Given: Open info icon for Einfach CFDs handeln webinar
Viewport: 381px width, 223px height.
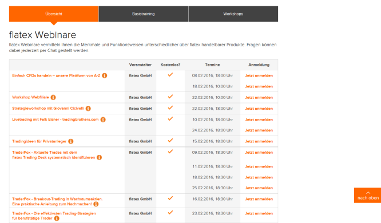Looking at the screenshot, I should (x=105, y=75).
